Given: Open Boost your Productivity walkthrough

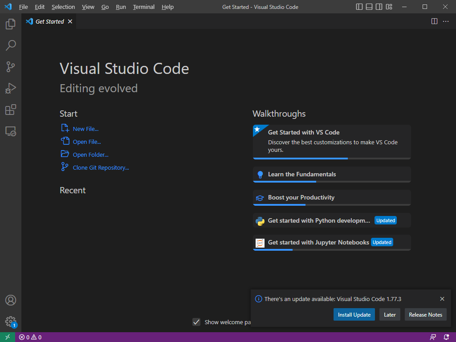Looking at the screenshot, I should tap(332, 198).
